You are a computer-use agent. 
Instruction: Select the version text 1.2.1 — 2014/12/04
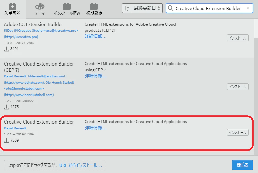pyautogui.click(x=19, y=134)
